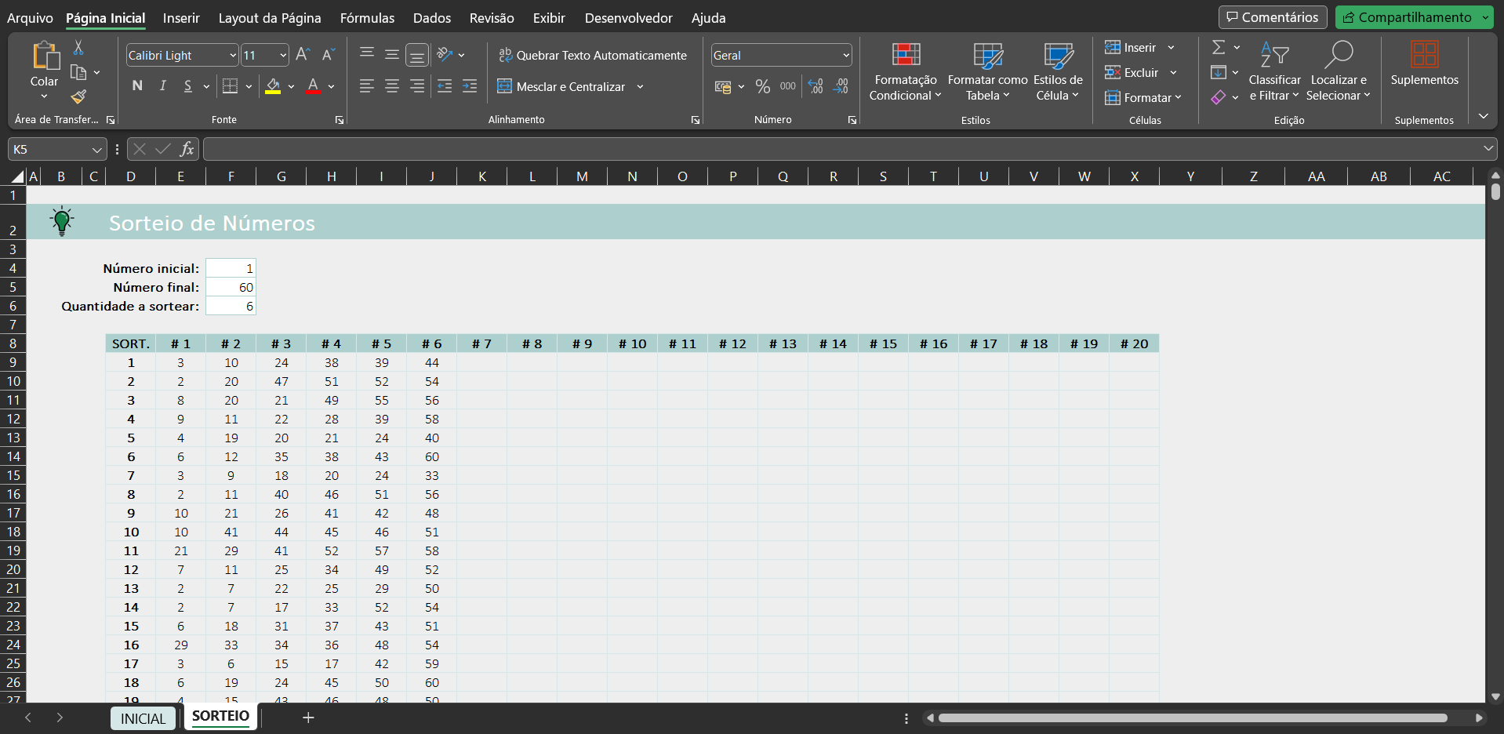Click the Format Painter brush icon
Screen dimensions: 1504x734
pos(78,97)
